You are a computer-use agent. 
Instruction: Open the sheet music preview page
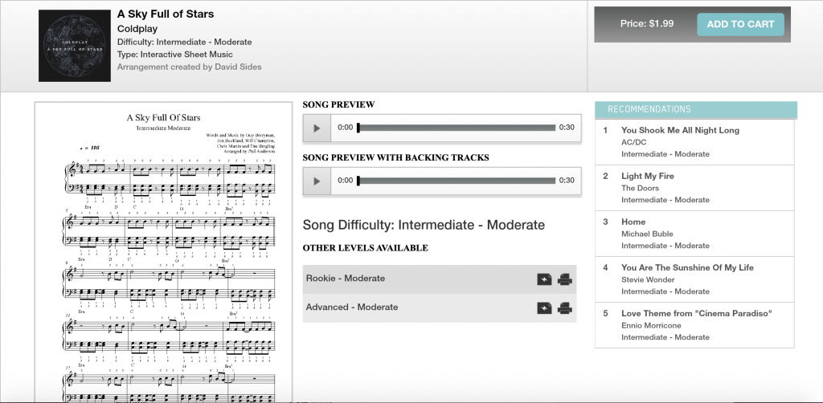tap(163, 251)
